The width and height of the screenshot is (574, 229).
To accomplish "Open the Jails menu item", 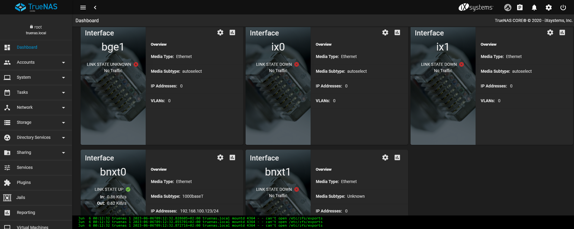I will tap(36, 198).
